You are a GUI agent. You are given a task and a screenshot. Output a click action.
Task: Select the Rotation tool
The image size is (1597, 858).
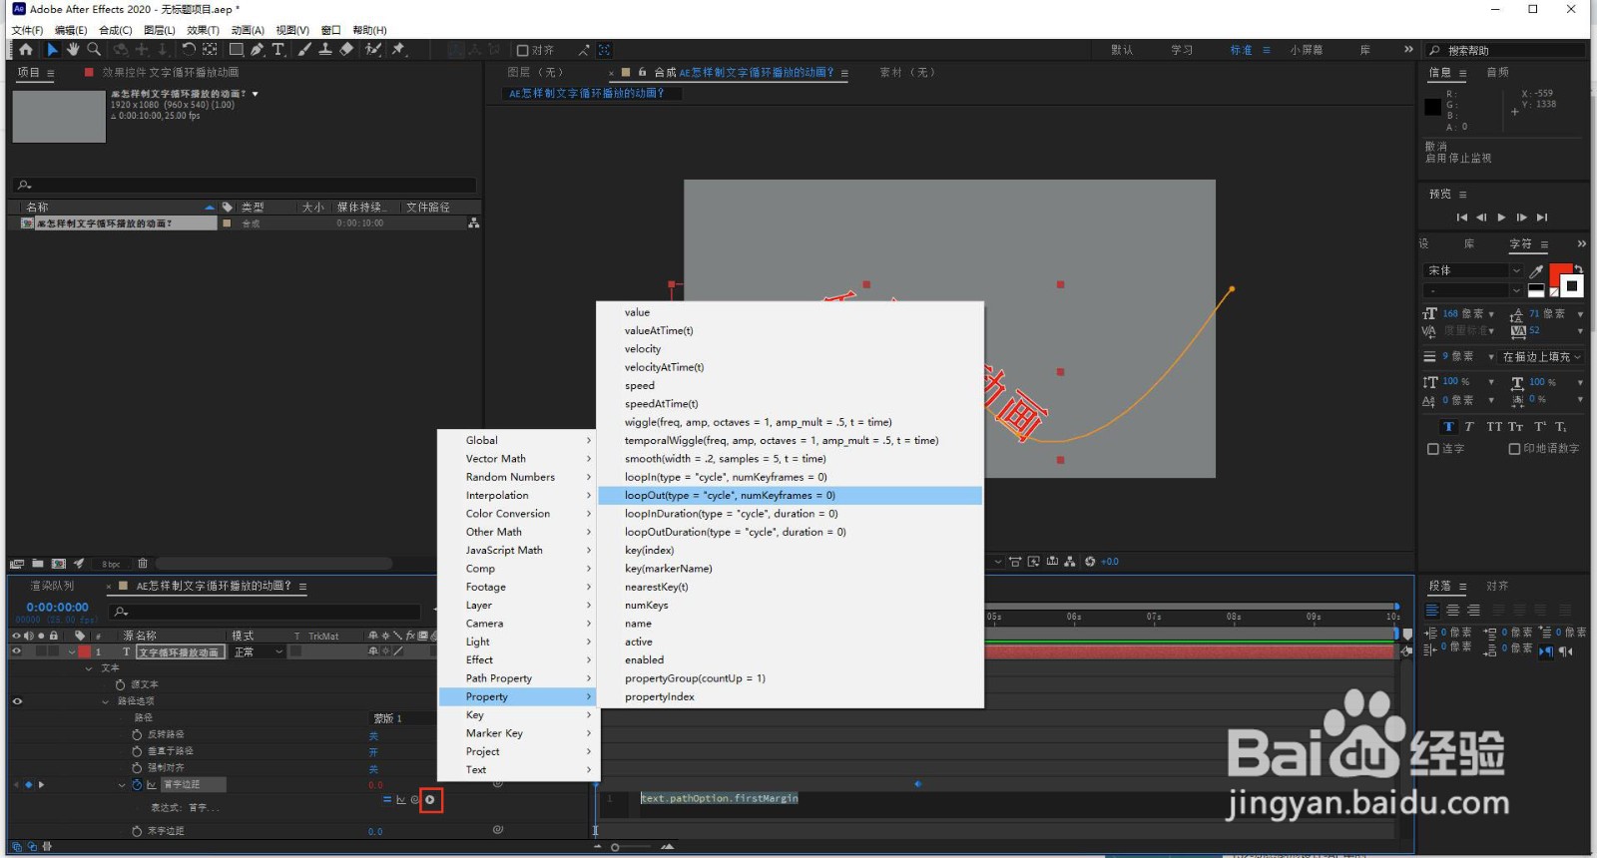tap(189, 49)
